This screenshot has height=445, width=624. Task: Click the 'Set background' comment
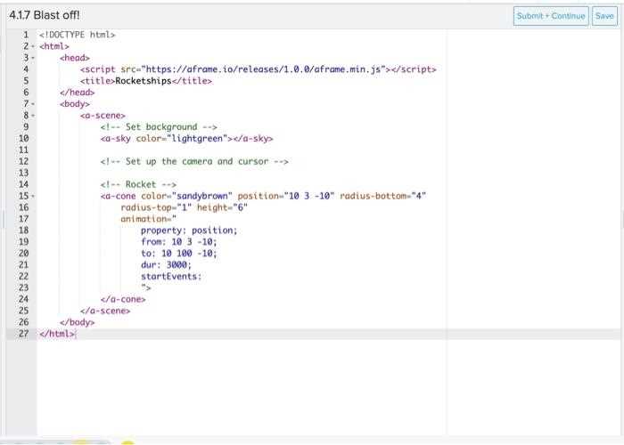[159, 127]
